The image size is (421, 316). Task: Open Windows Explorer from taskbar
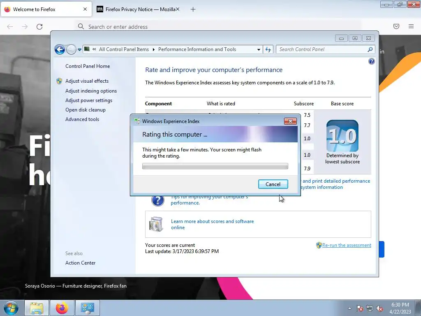(37, 308)
